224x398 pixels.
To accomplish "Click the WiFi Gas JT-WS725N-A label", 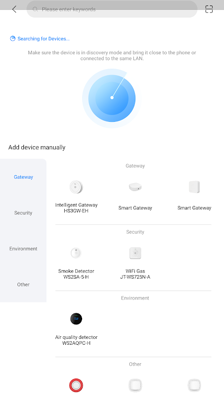I will [x=135, y=274].
